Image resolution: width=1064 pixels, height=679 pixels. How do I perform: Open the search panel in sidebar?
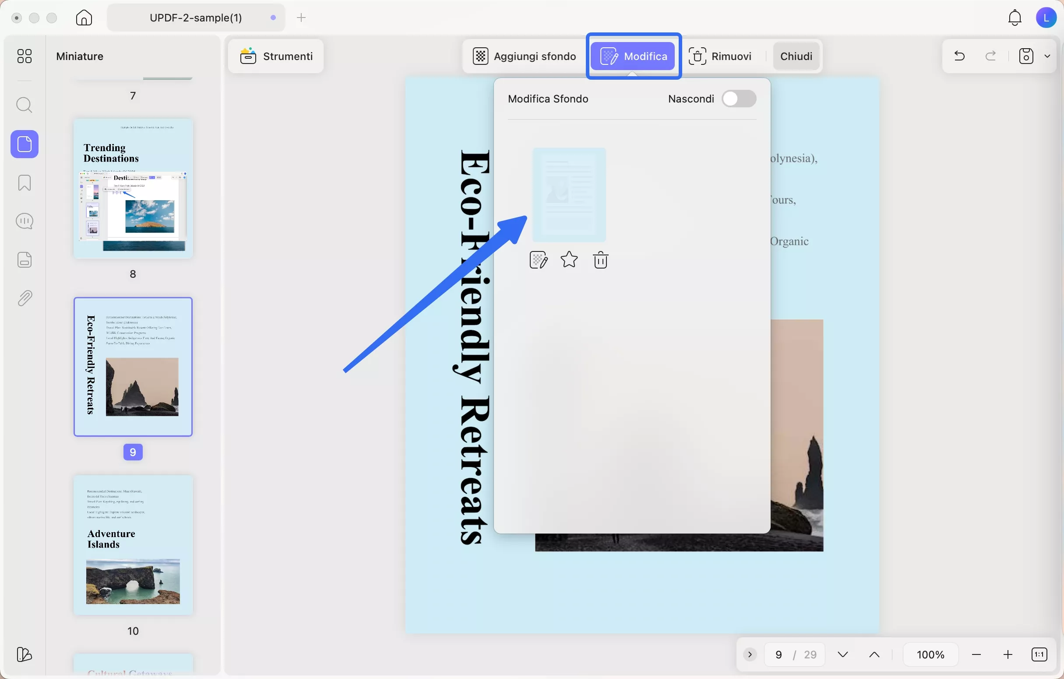(25, 105)
